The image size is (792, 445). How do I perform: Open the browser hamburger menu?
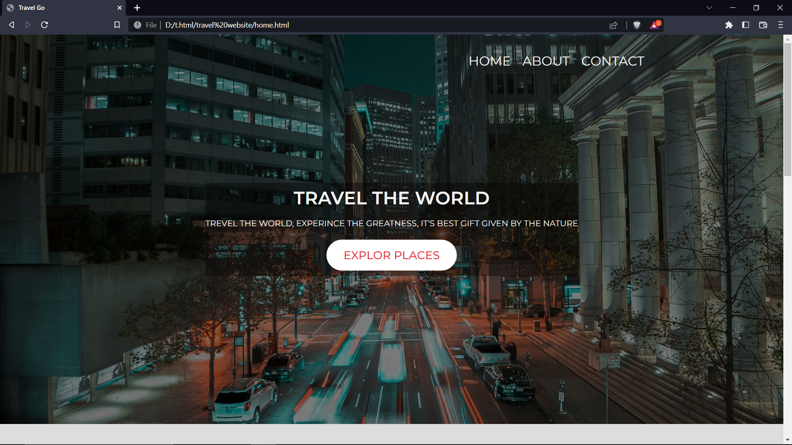tap(780, 25)
